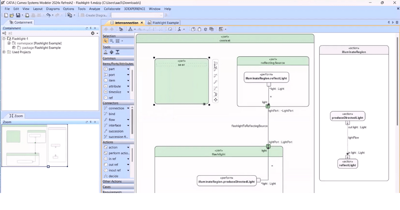400x210 pixels.
Task: Open the Diagrams menu
Action: (53, 9)
